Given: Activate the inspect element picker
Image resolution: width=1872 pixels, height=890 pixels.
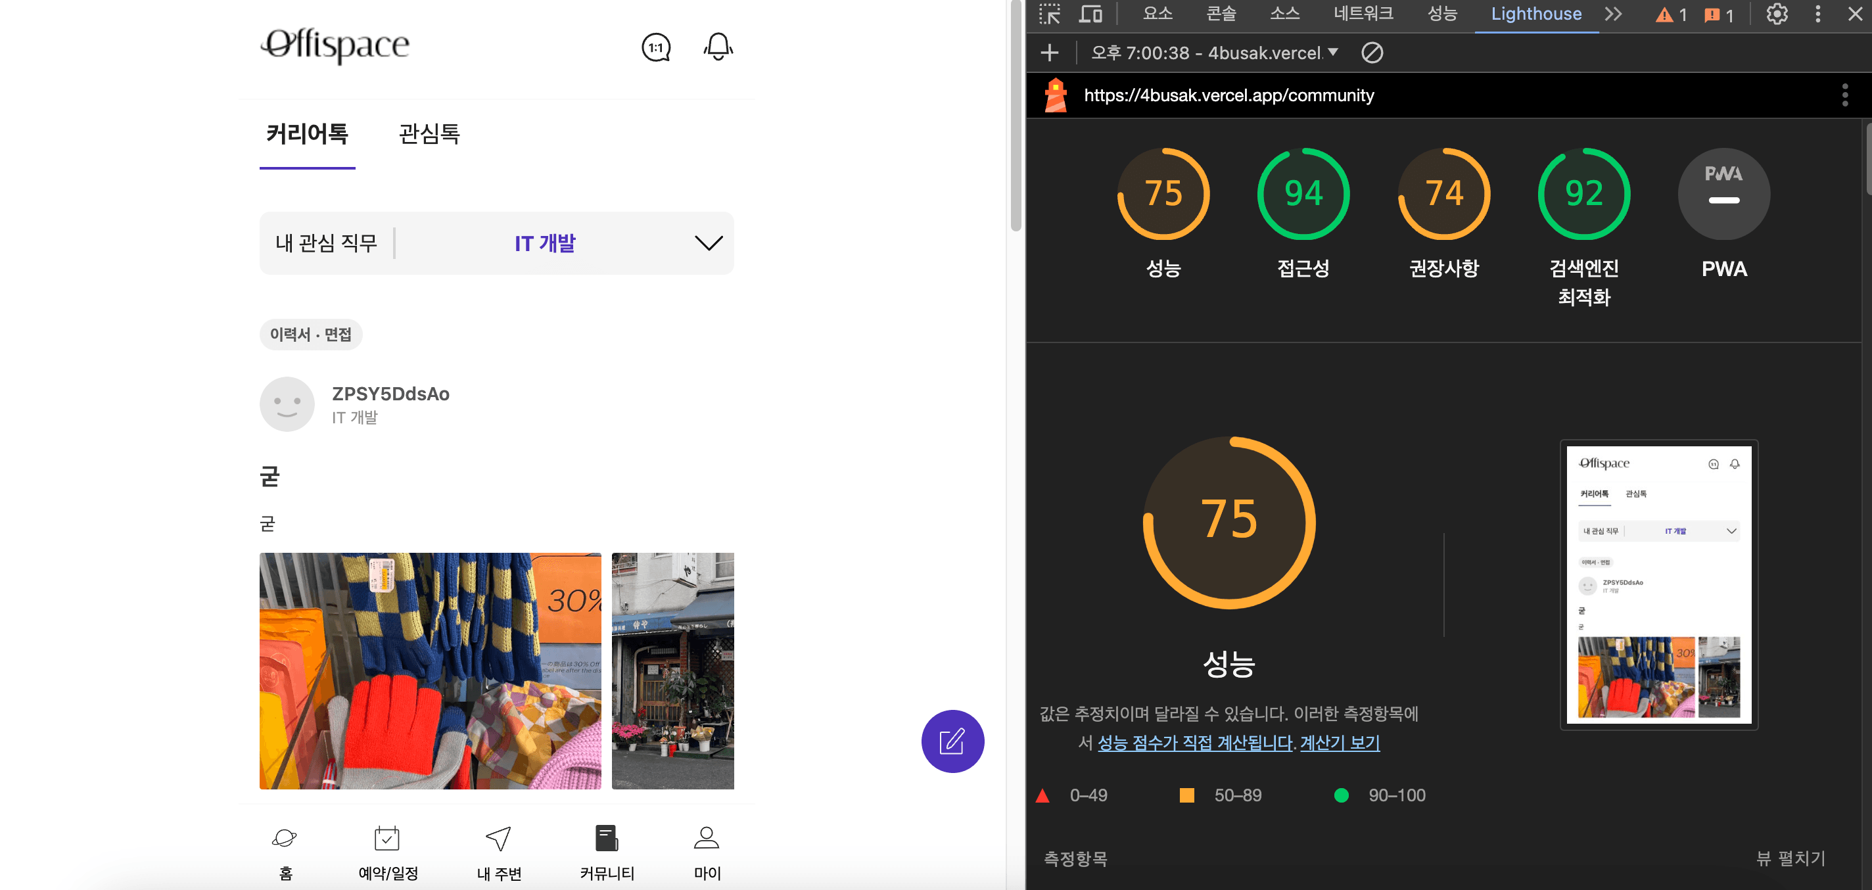Looking at the screenshot, I should [1049, 14].
